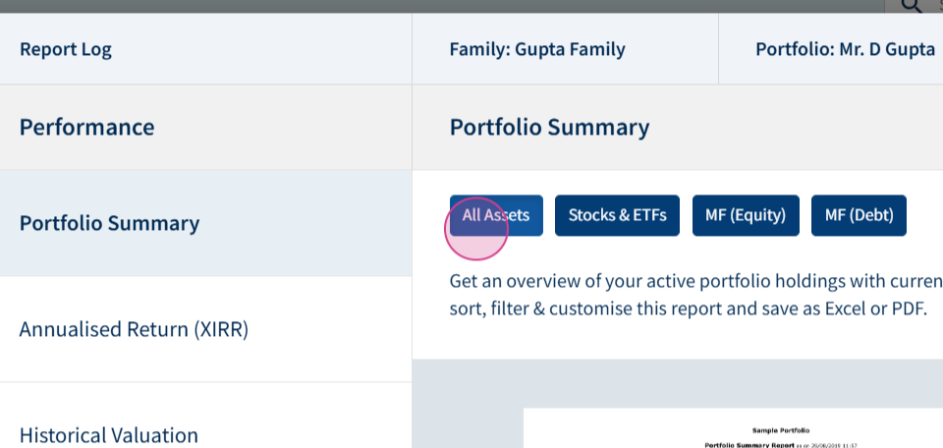Click the Sample Portfolio title in preview
This screenshot has height=448, width=943.
click(x=781, y=430)
